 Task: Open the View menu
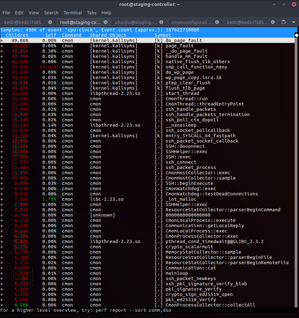34,12
